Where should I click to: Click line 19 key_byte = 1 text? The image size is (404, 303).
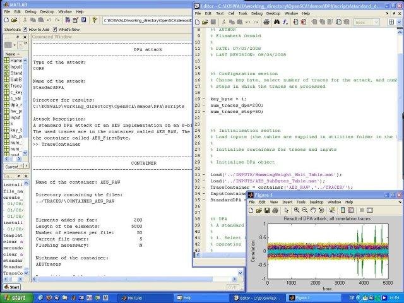229,99
